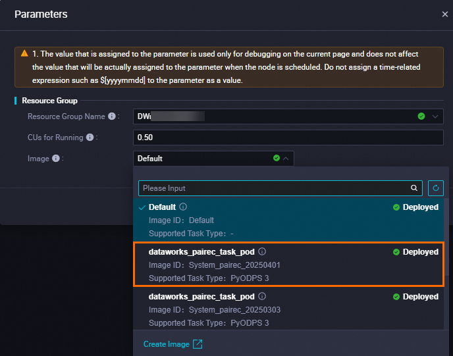
Task: Choose dataworks_pairec_task_pod image System_pairec_20250303
Action: 288,309
